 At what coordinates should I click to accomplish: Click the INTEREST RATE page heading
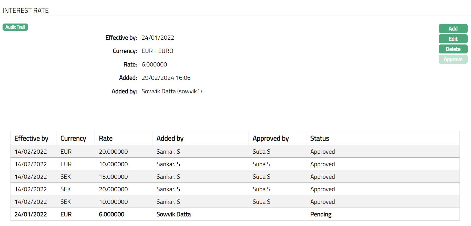[26, 10]
